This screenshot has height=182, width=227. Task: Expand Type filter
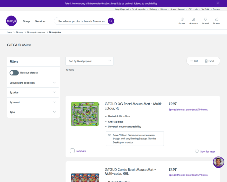tap(32, 112)
